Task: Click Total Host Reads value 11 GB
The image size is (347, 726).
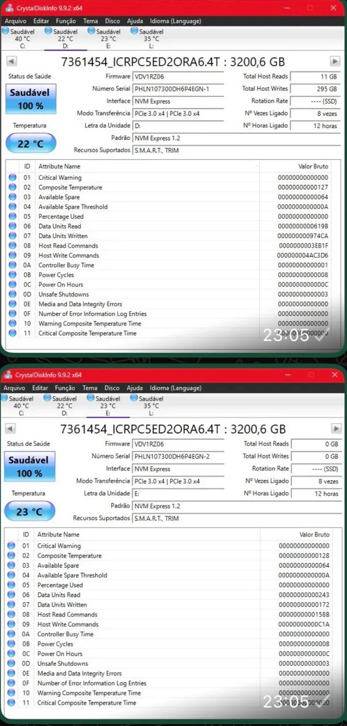Action: tap(315, 77)
